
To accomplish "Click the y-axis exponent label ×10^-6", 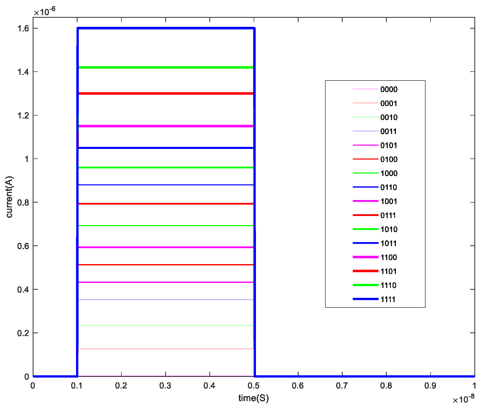I will 45,11.
